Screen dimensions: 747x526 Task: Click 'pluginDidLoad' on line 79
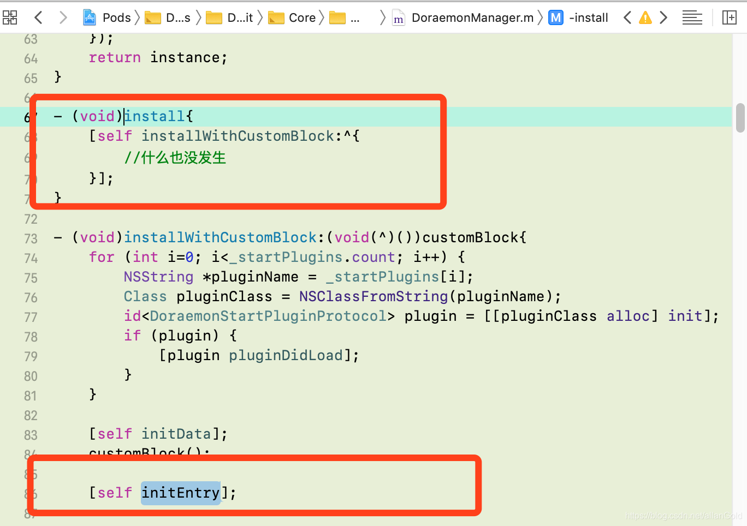point(286,355)
